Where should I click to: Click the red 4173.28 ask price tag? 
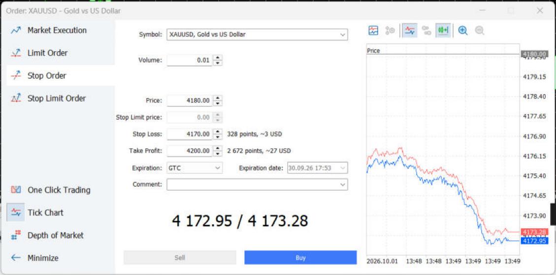coord(534,232)
